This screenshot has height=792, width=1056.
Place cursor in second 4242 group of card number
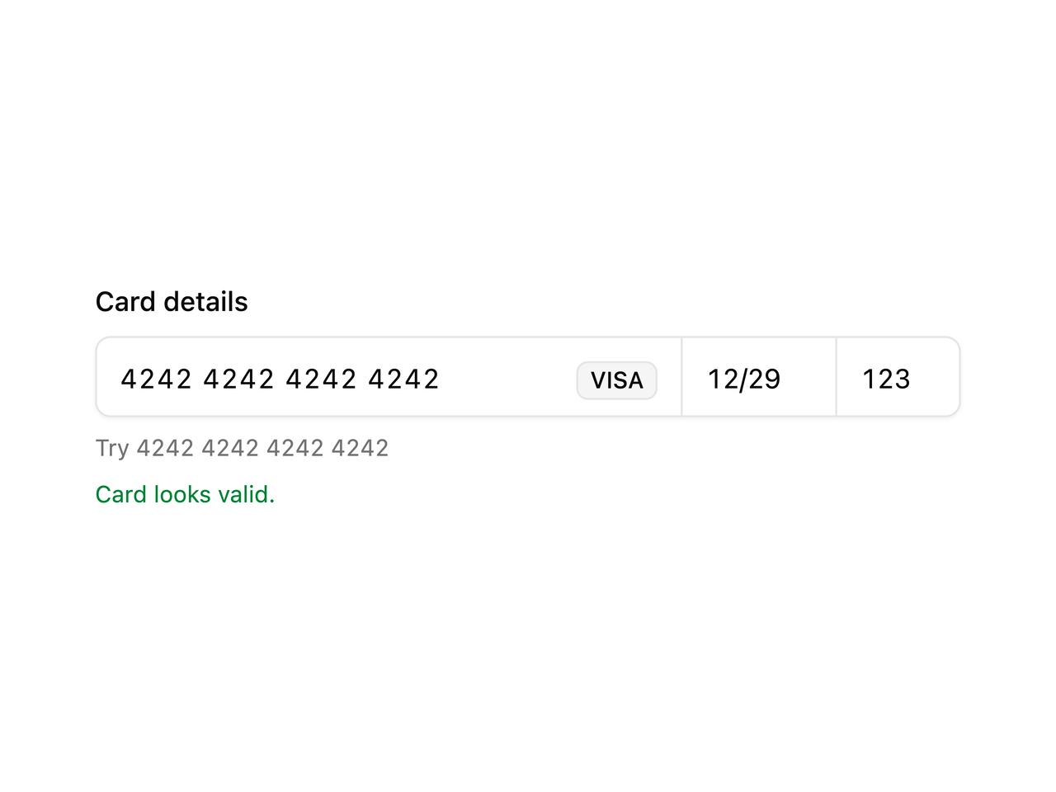pos(238,379)
